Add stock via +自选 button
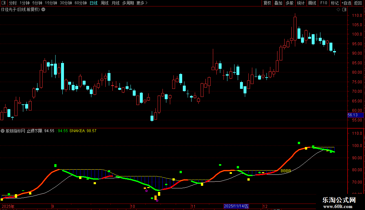 click(x=346, y=3)
